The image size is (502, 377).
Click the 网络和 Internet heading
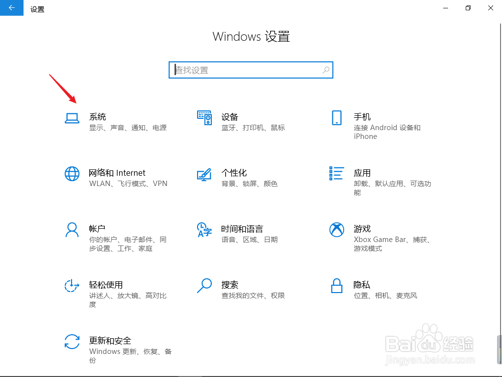point(117,173)
